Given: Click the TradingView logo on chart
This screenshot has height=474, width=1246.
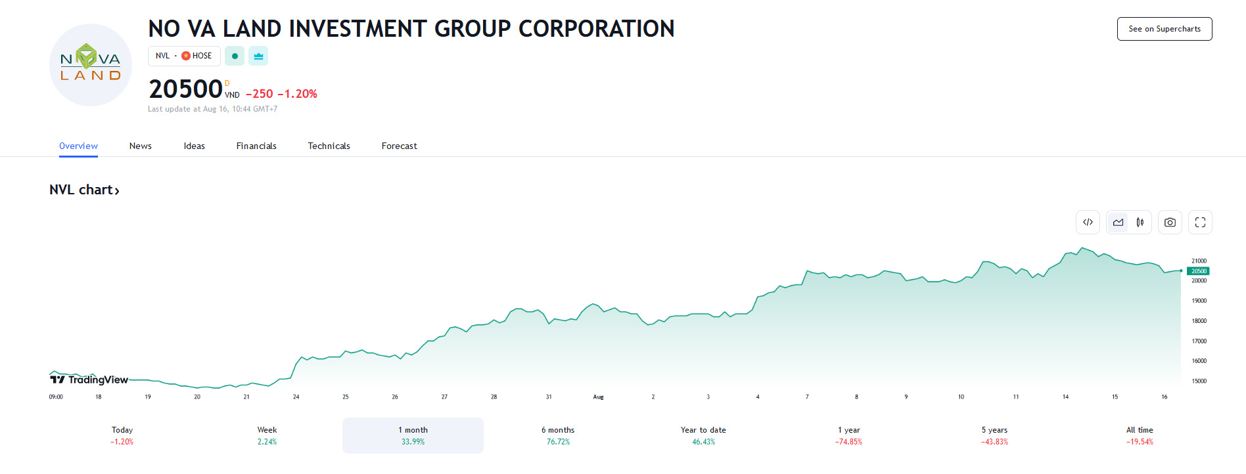Looking at the screenshot, I should (x=89, y=379).
